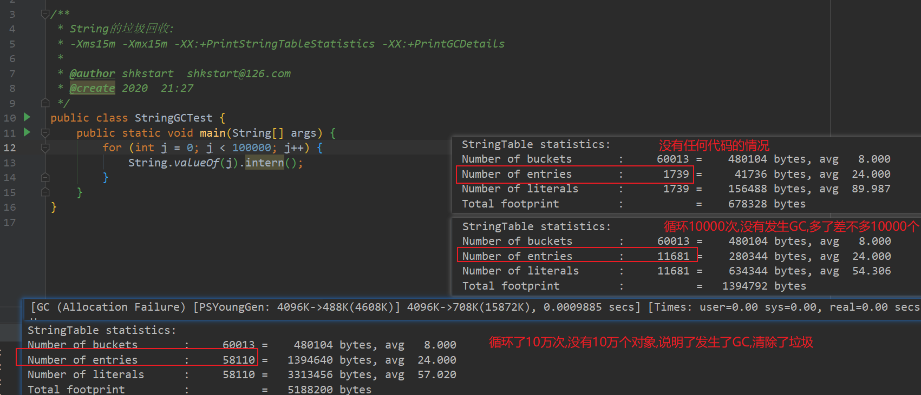Click the @create Javadoc tag

pyautogui.click(x=92, y=88)
